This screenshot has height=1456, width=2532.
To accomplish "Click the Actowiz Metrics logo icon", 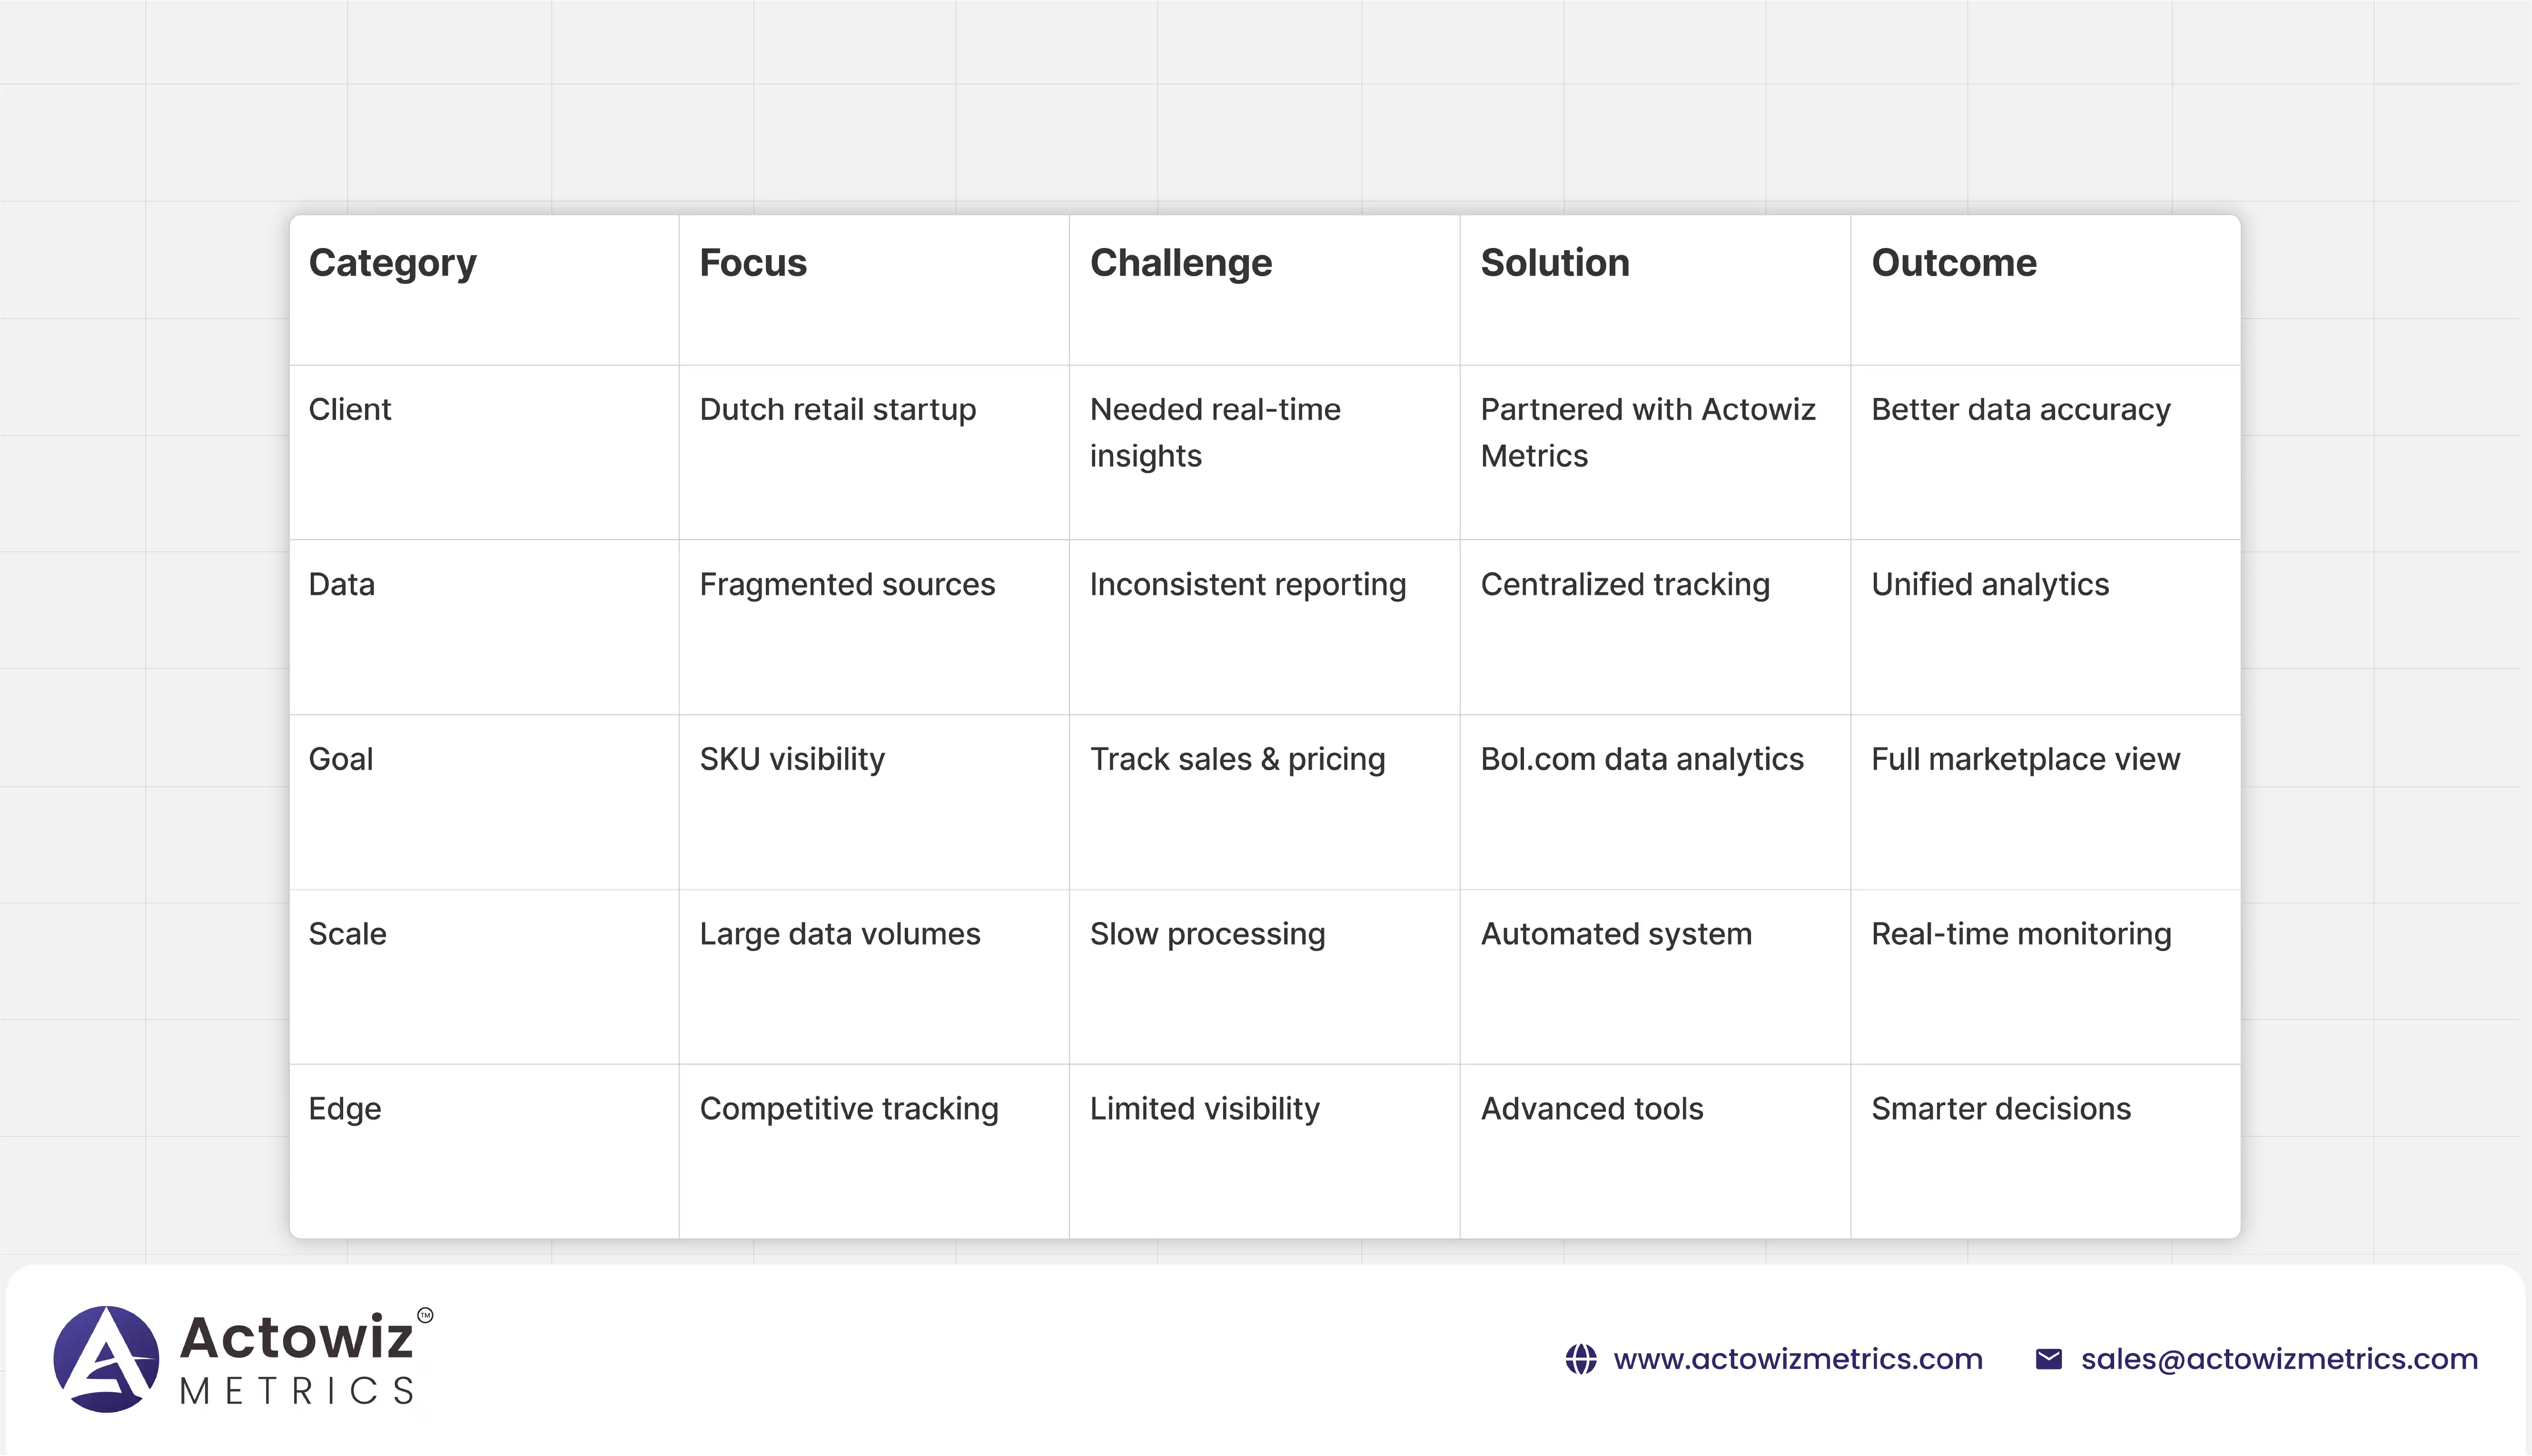I will [x=106, y=1359].
